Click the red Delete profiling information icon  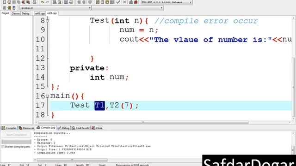pos(136,2)
